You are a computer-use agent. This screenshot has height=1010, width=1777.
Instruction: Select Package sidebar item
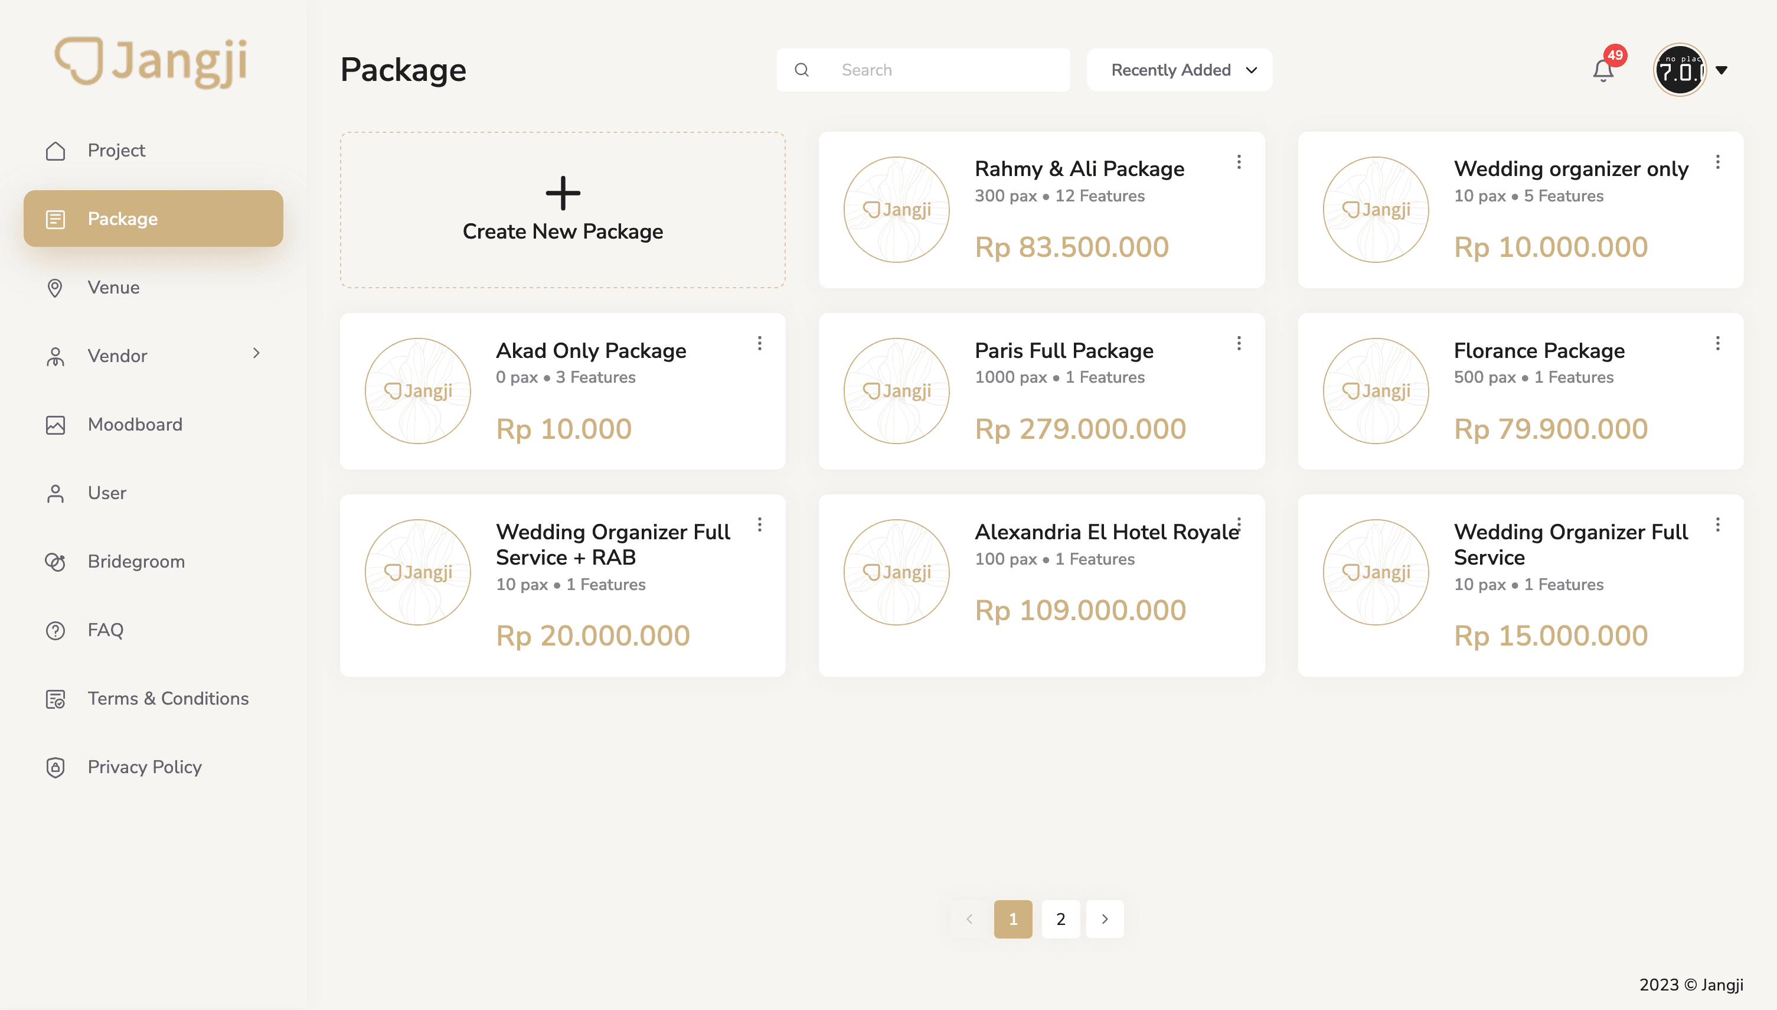[153, 219]
